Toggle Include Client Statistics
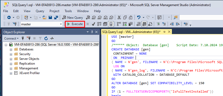Image resolution: width=223 pixels, height=96 pixels. pyautogui.click(x=131, y=24)
